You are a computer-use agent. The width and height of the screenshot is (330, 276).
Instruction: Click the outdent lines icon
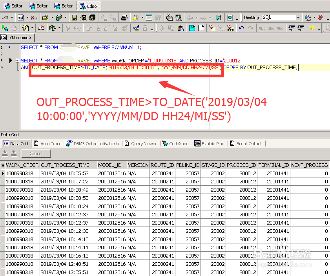tap(301, 28)
